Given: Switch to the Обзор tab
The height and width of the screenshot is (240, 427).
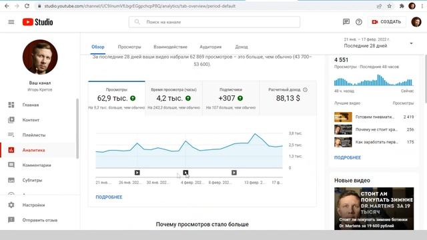Looking at the screenshot, I should (98, 47).
